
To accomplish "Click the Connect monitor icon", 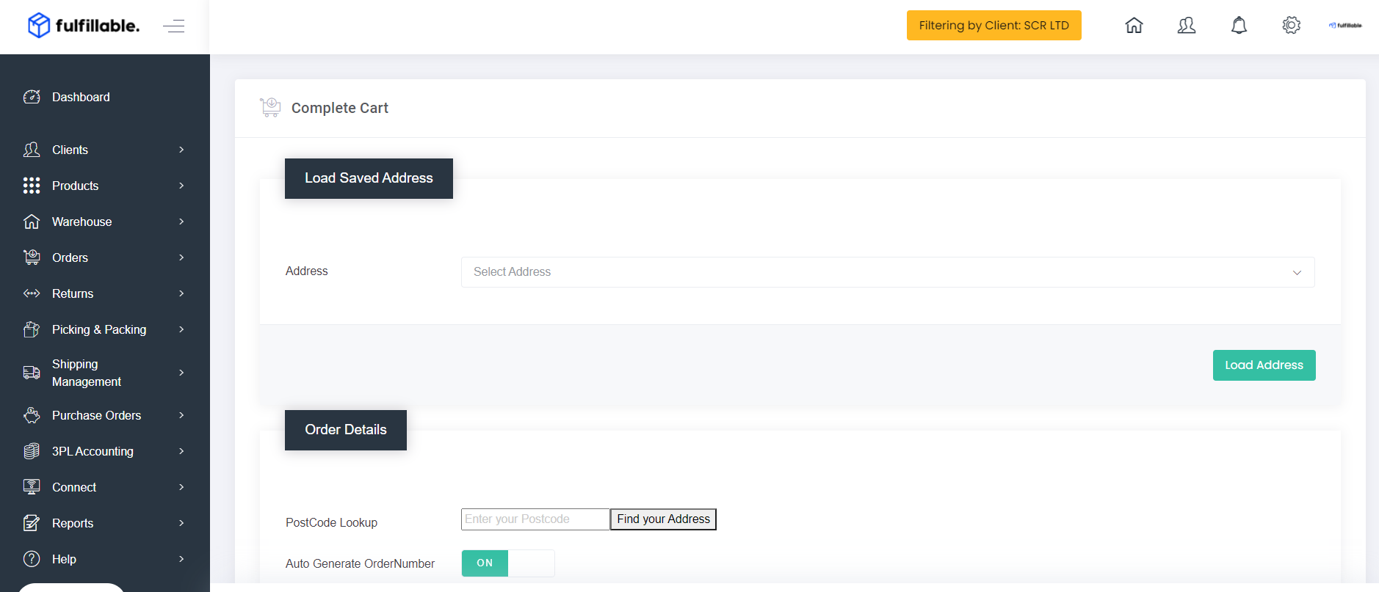I will [x=32, y=487].
